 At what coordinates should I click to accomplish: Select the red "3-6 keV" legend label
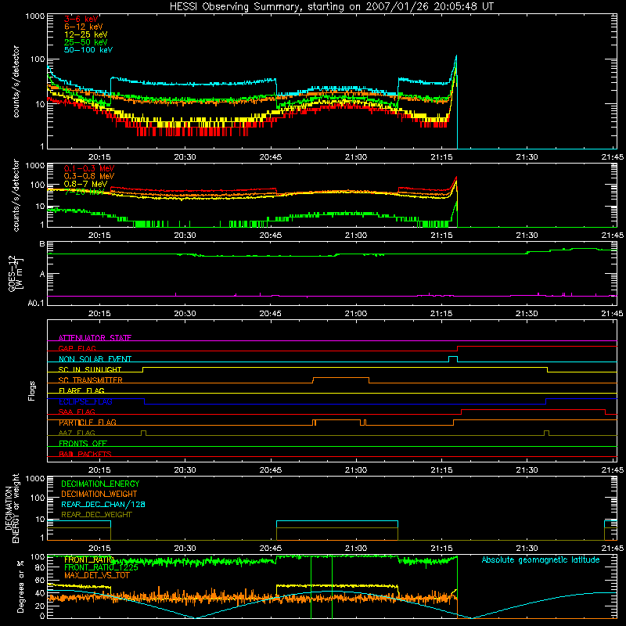[81, 19]
